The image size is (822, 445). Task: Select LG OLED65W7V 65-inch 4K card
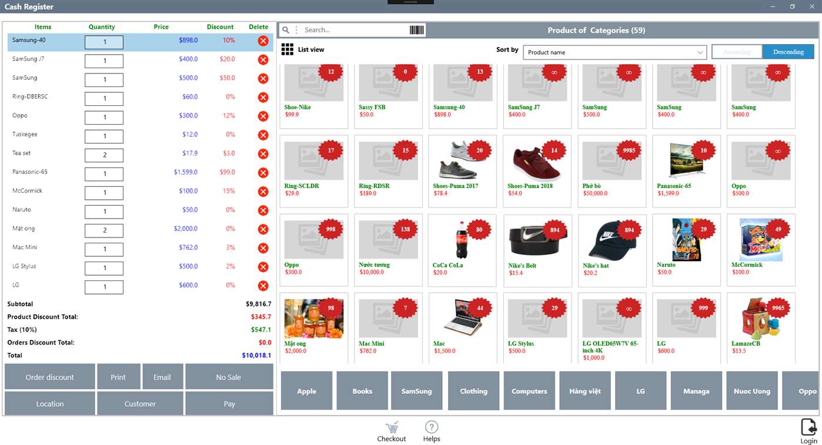(612, 329)
